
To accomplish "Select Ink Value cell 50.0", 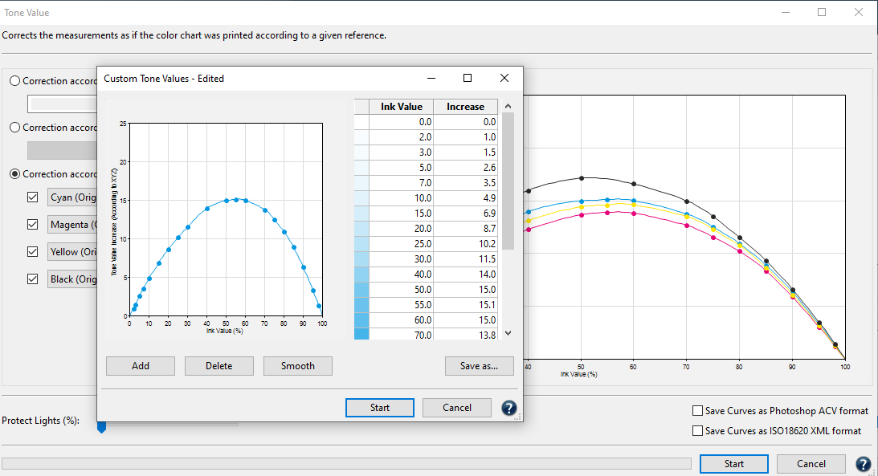I will pos(402,290).
